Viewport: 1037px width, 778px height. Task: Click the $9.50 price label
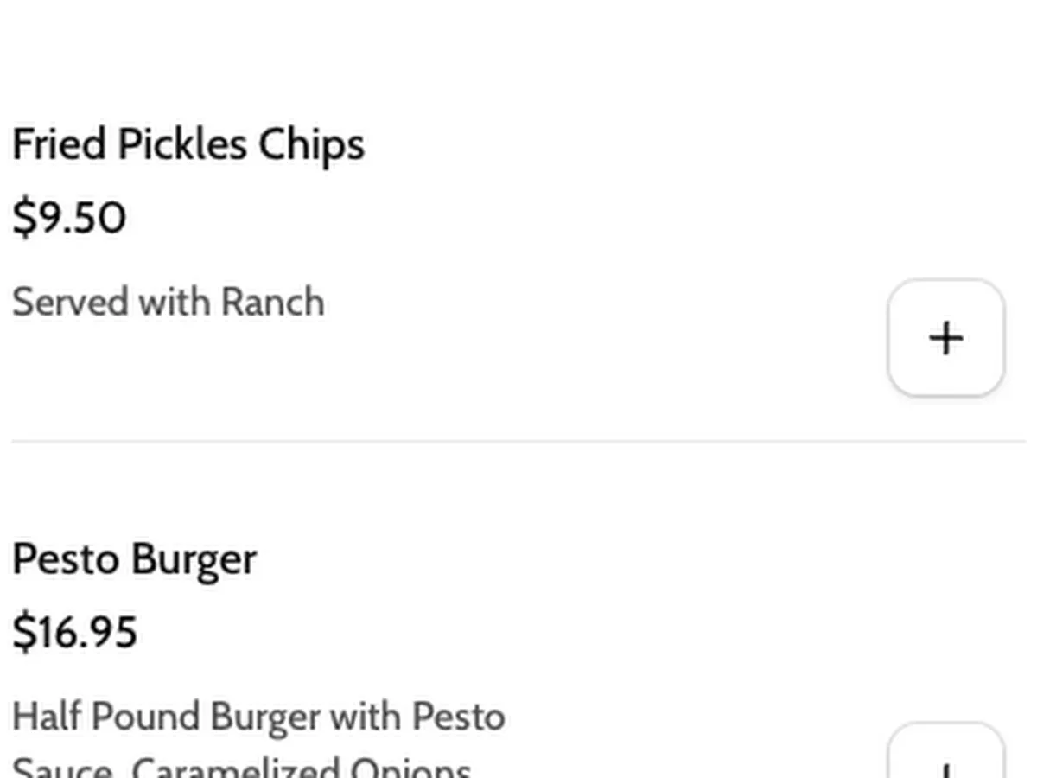pos(69,218)
